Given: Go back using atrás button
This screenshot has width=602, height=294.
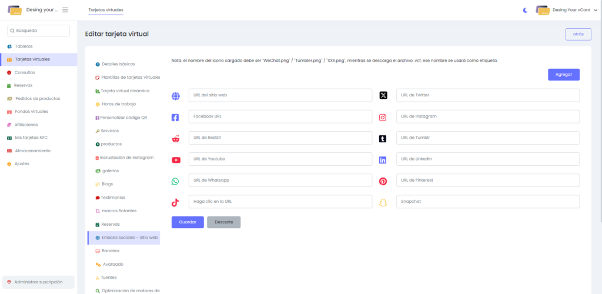Looking at the screenshot, I should pos(578,34).
